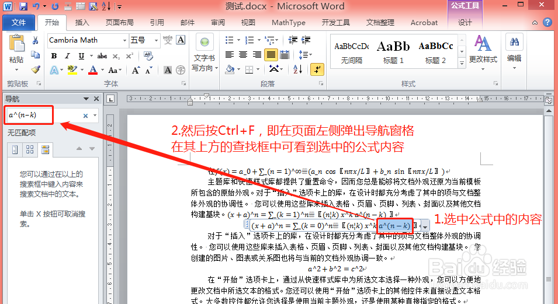Click navigation search box containing a^(n−k)

click(x=45, y=115)
